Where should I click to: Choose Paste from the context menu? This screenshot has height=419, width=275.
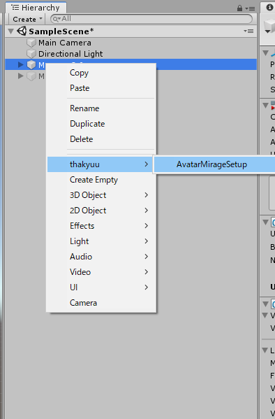pyautogui.click(x=101, y=88)
